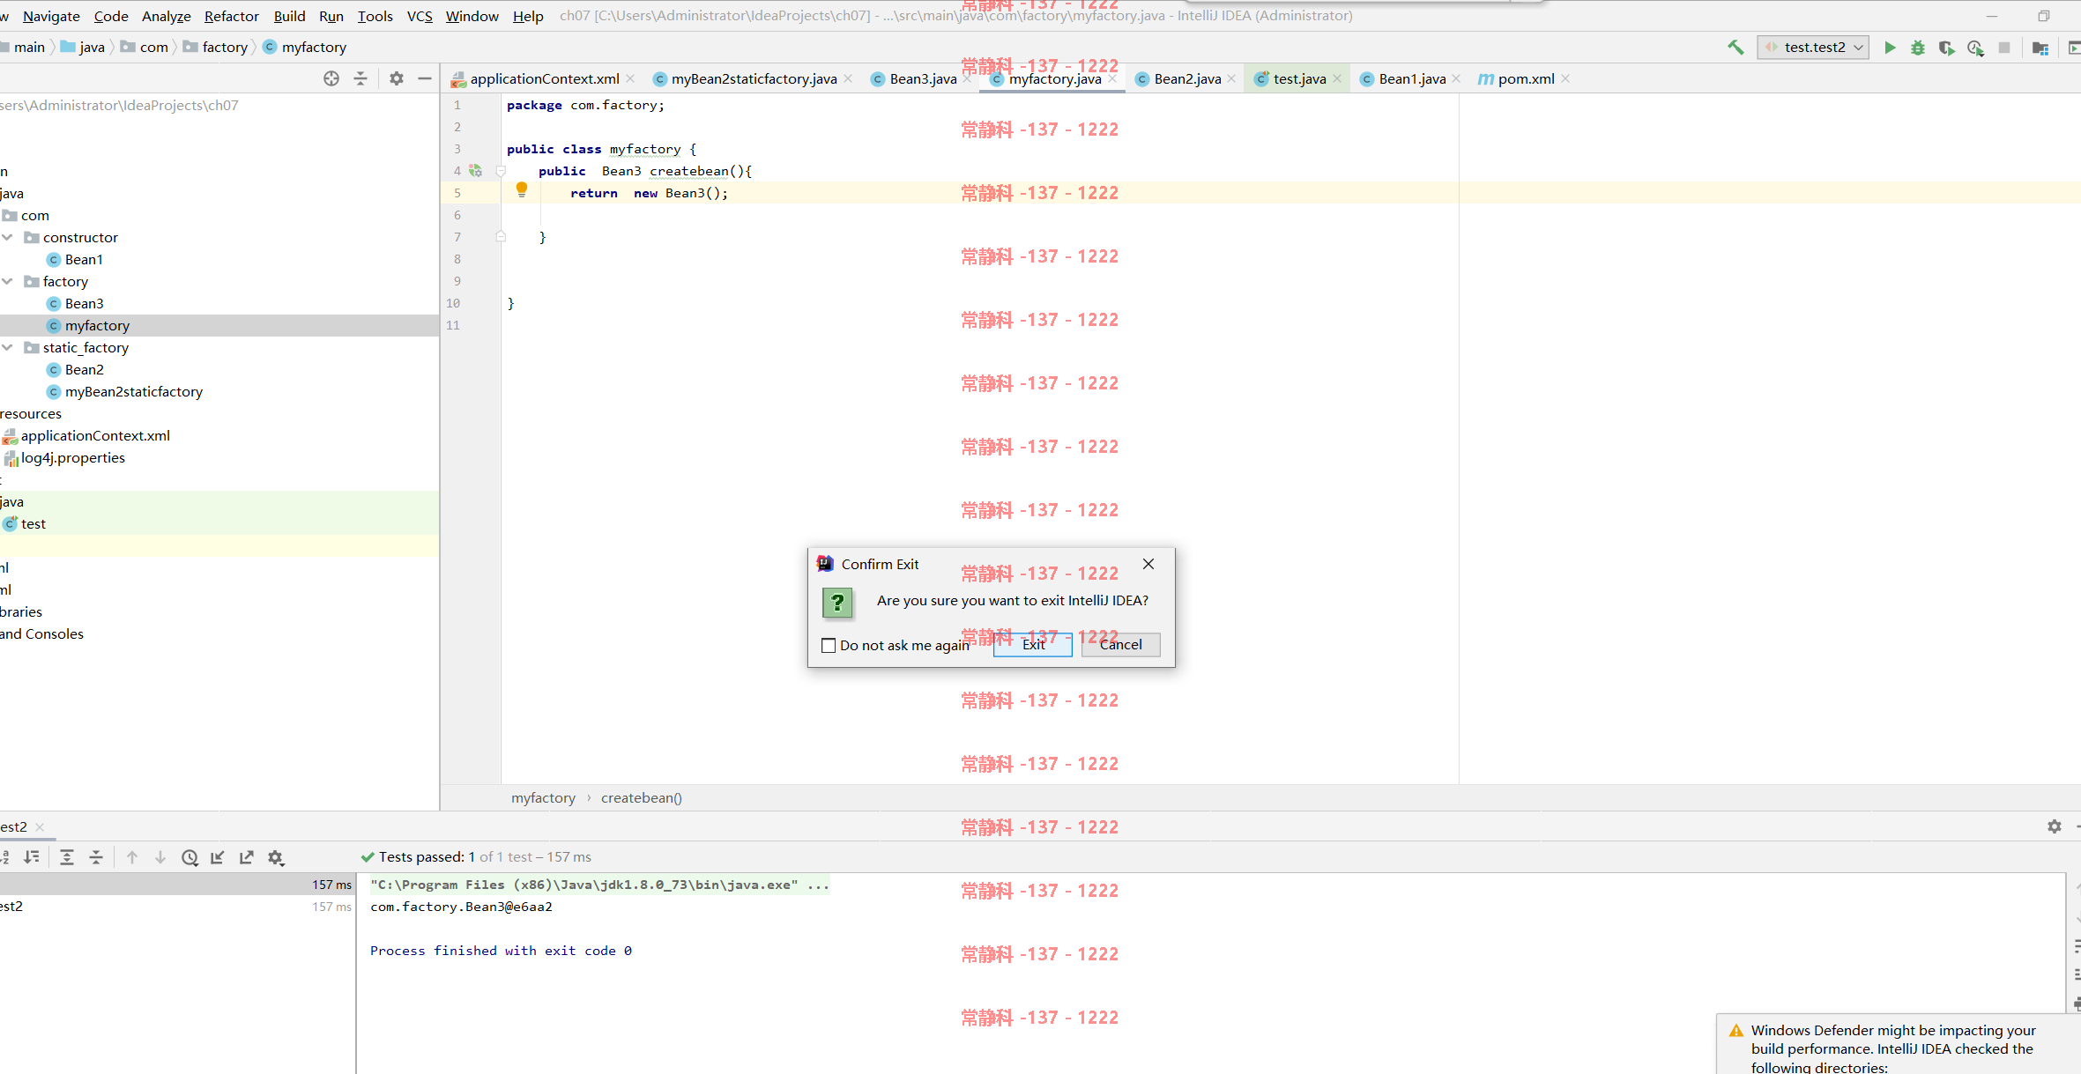The image size is (2081, 1074).
Task: Click the Import tests icon
Action: pos(218,857)
